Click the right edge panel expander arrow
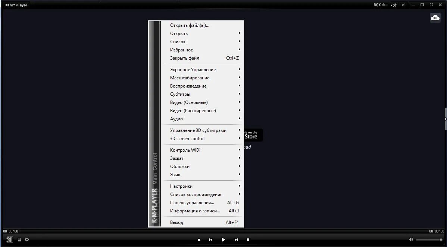 coord(446,119)
